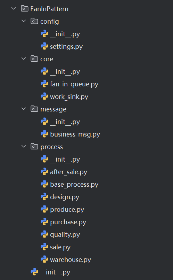Open warehouse.py file
Image resolution: width=173 pixels, height=280 pixels.
pyautogui.click(x=71, y=260)
